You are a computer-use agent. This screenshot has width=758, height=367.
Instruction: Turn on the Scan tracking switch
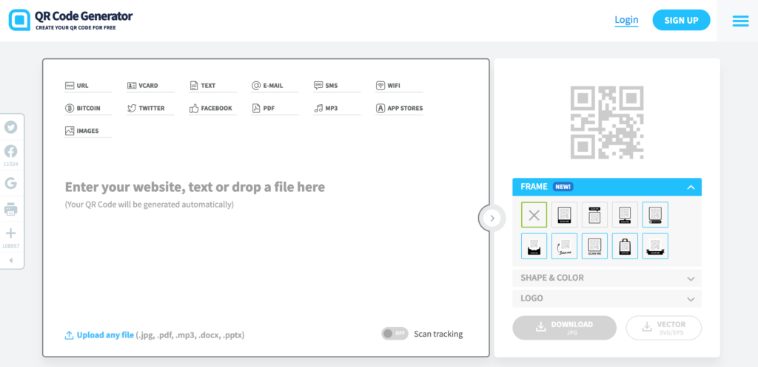click(395, 334)
